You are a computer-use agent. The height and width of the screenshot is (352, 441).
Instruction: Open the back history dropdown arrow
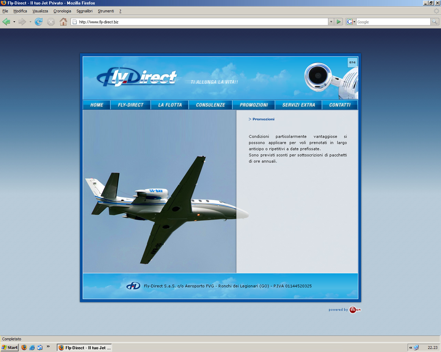pos(14,22)
